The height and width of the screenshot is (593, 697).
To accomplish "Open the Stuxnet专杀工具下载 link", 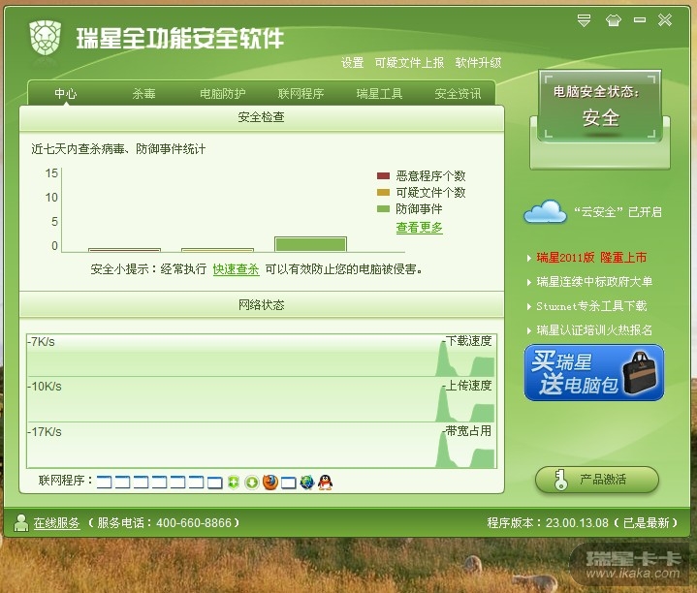I will [x=591, y=306].
